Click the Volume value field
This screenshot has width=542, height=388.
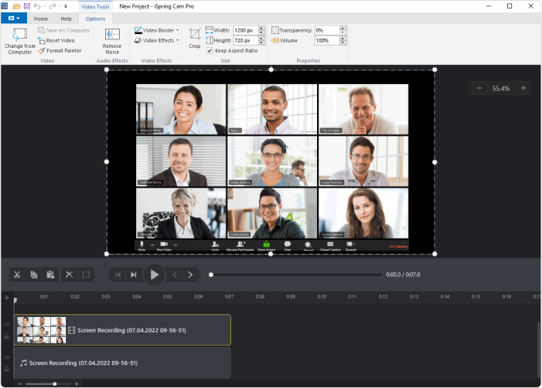(327, 40)
